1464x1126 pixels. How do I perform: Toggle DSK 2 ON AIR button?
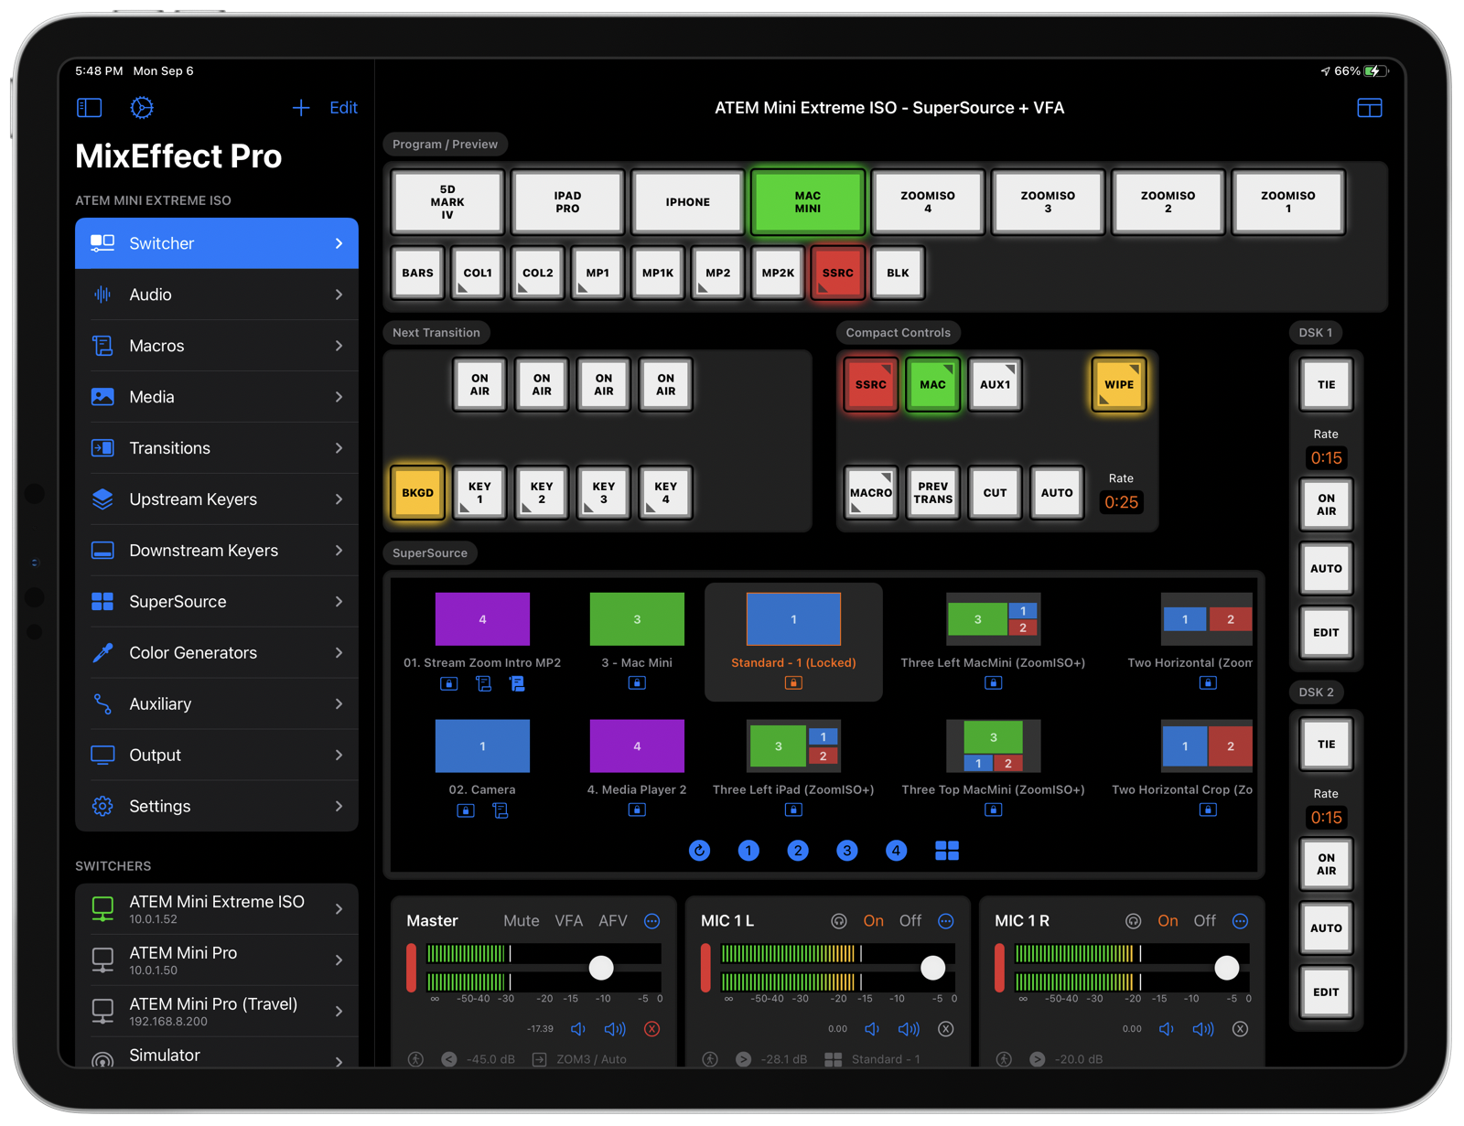(1326, 864)
